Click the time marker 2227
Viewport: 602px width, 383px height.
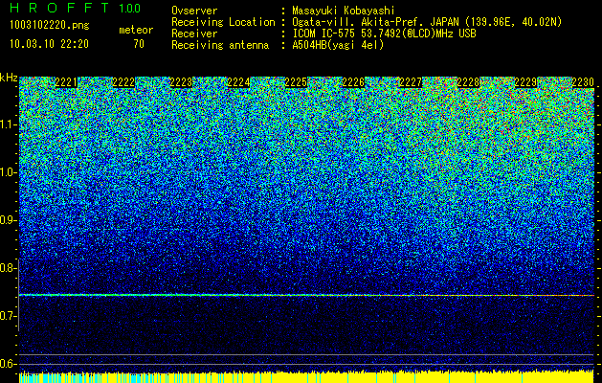click(411, 82)
